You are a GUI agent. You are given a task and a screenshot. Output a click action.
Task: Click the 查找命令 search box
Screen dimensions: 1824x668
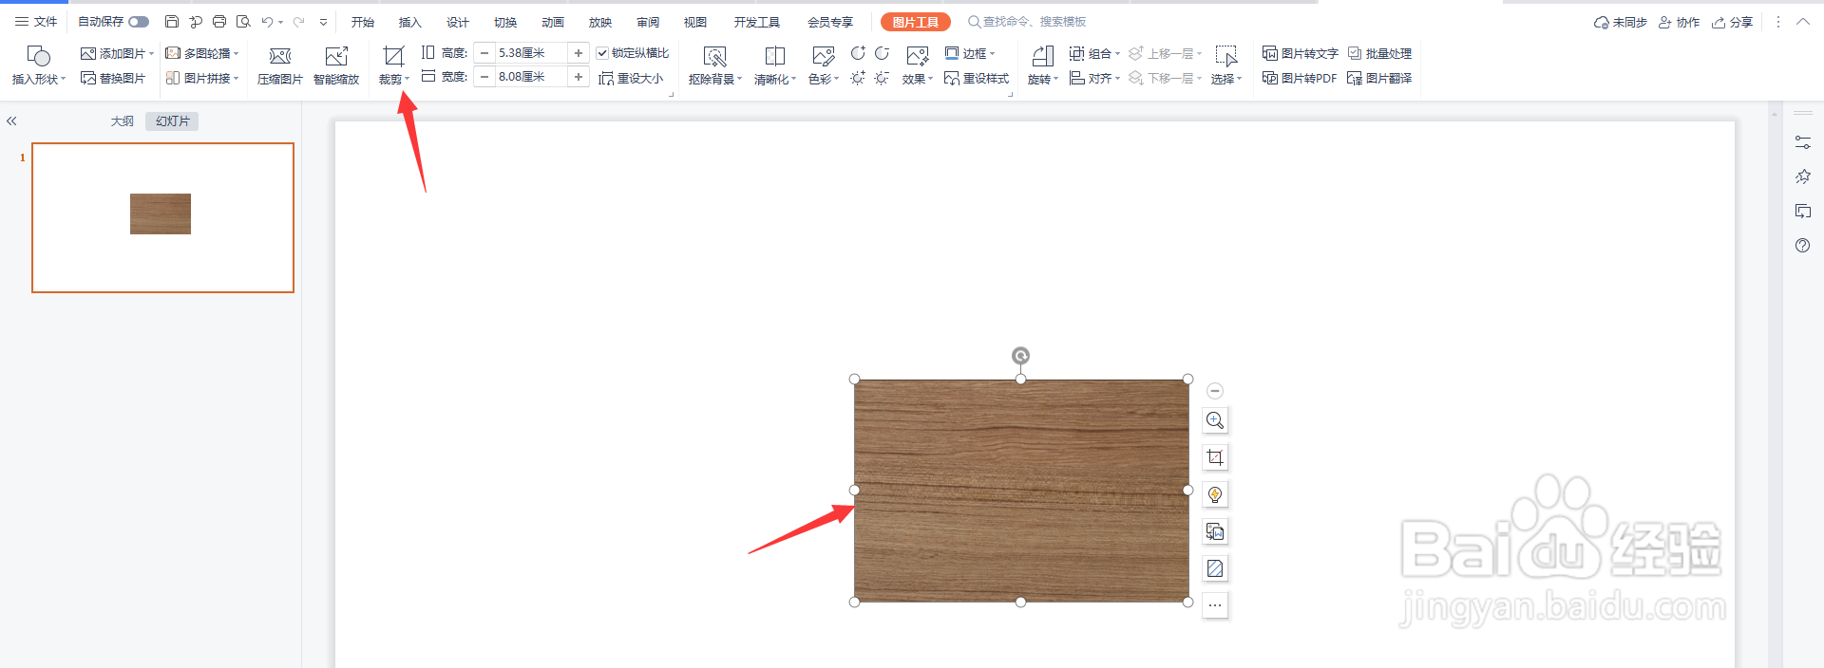coord(1028,22)
